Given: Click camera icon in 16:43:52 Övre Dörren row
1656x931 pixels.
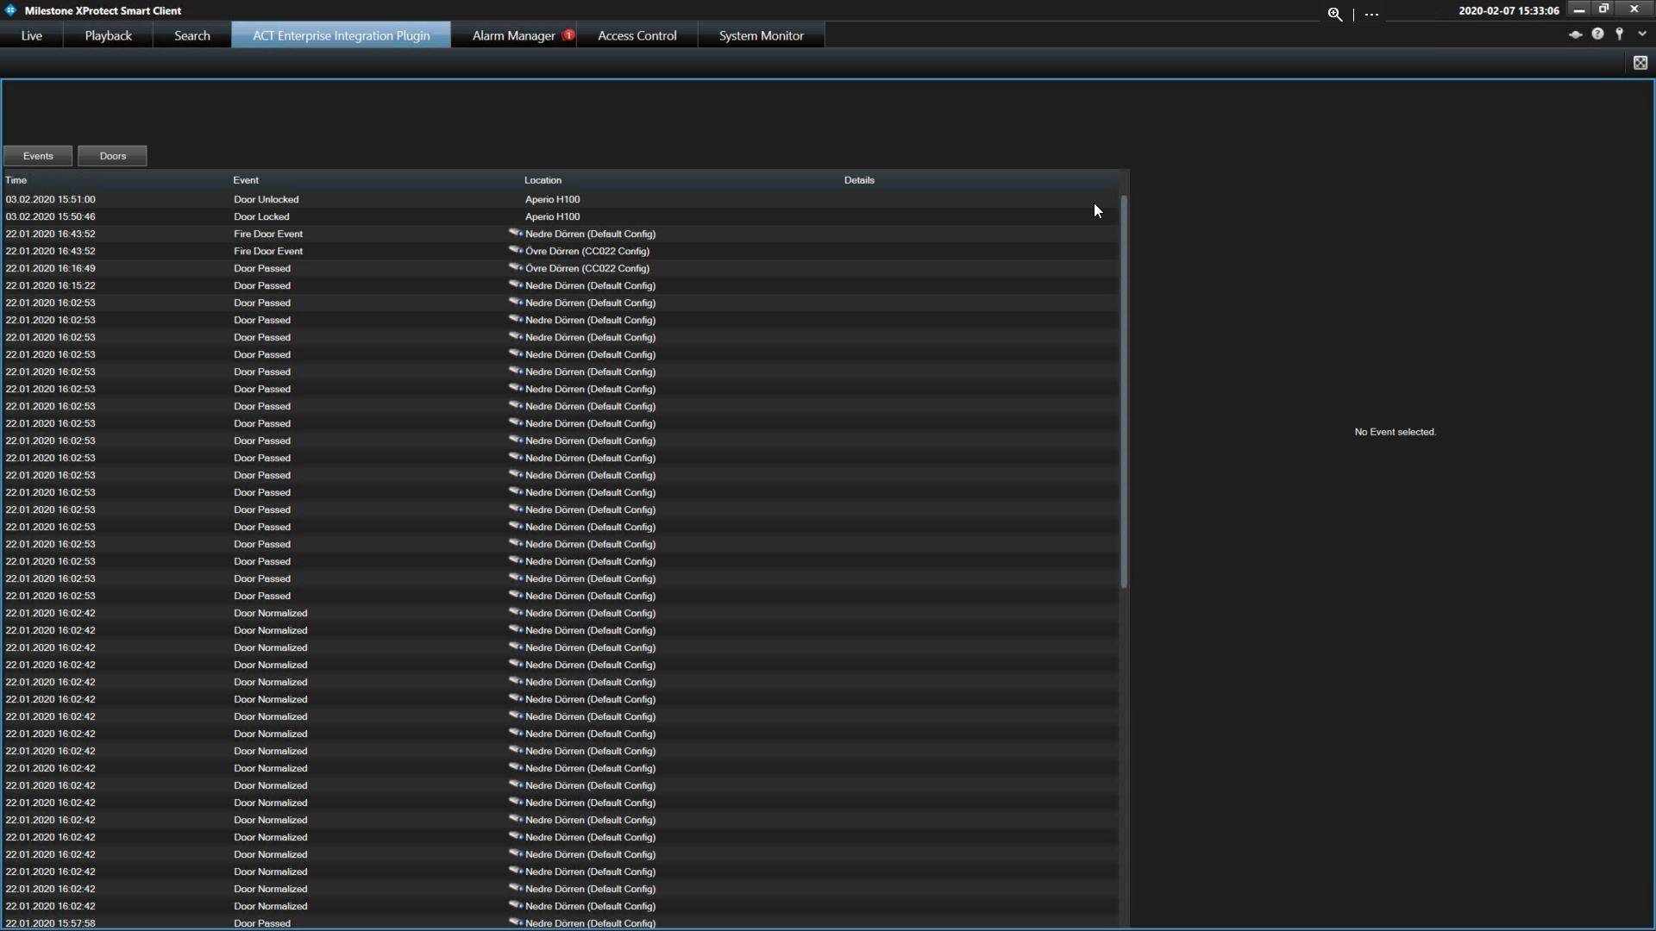Looking at the screenshot, I should (516, 250).
